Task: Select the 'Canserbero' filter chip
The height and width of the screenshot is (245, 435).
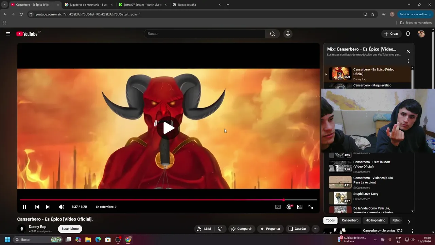Action: coord(350,220)
